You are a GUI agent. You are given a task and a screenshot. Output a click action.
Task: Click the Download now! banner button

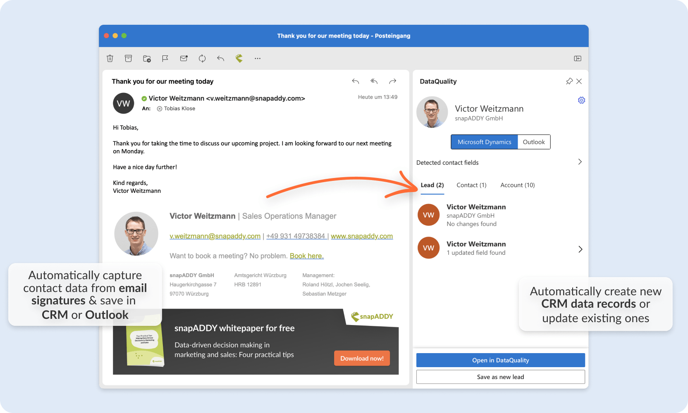click(x=362, y=358)
